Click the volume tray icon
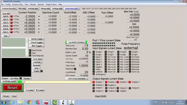This screenshot has width=187, height=105. tap(172, 102)
